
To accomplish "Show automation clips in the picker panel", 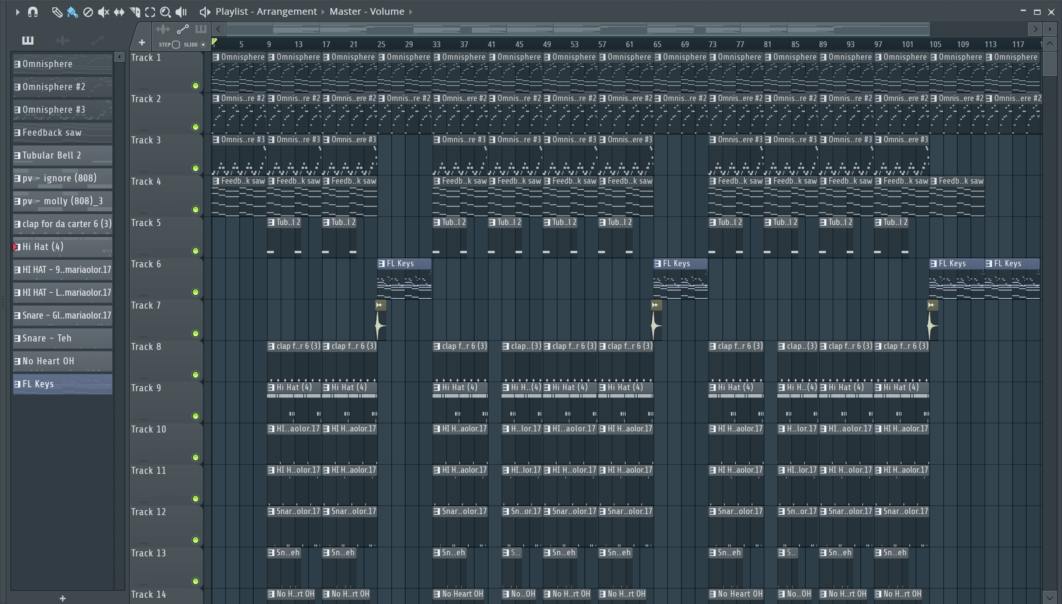I will click(97, 40).
